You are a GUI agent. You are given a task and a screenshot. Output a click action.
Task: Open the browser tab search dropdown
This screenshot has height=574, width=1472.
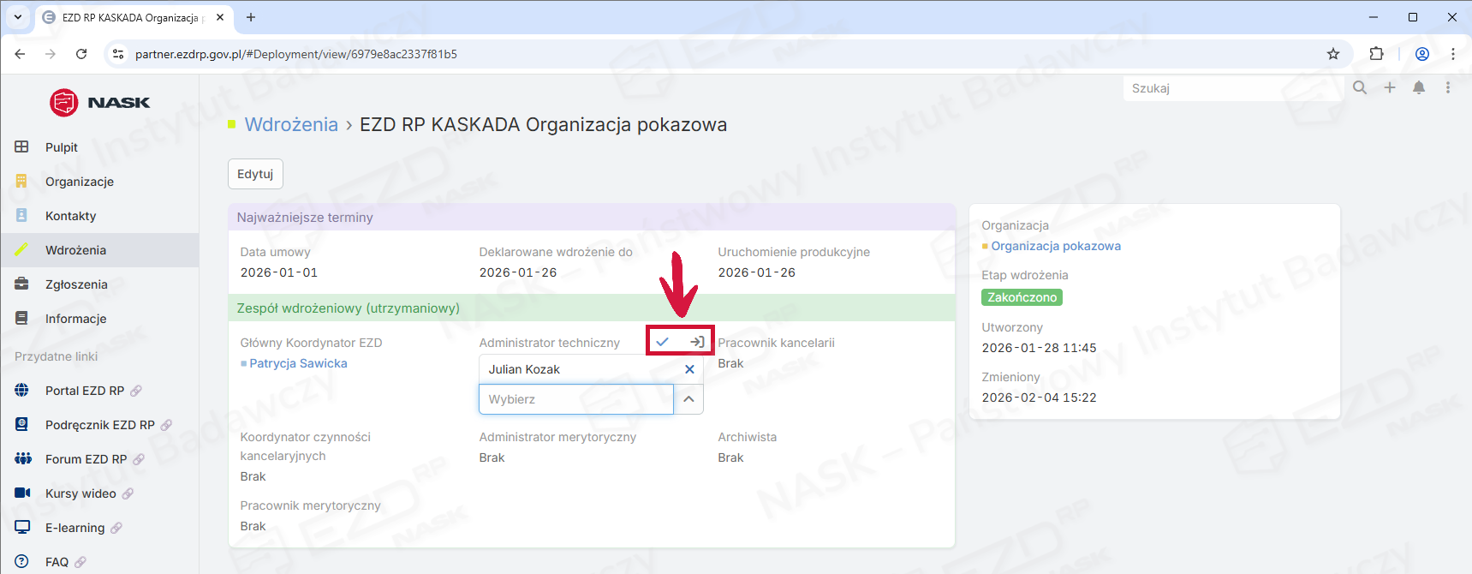point(18,17)
